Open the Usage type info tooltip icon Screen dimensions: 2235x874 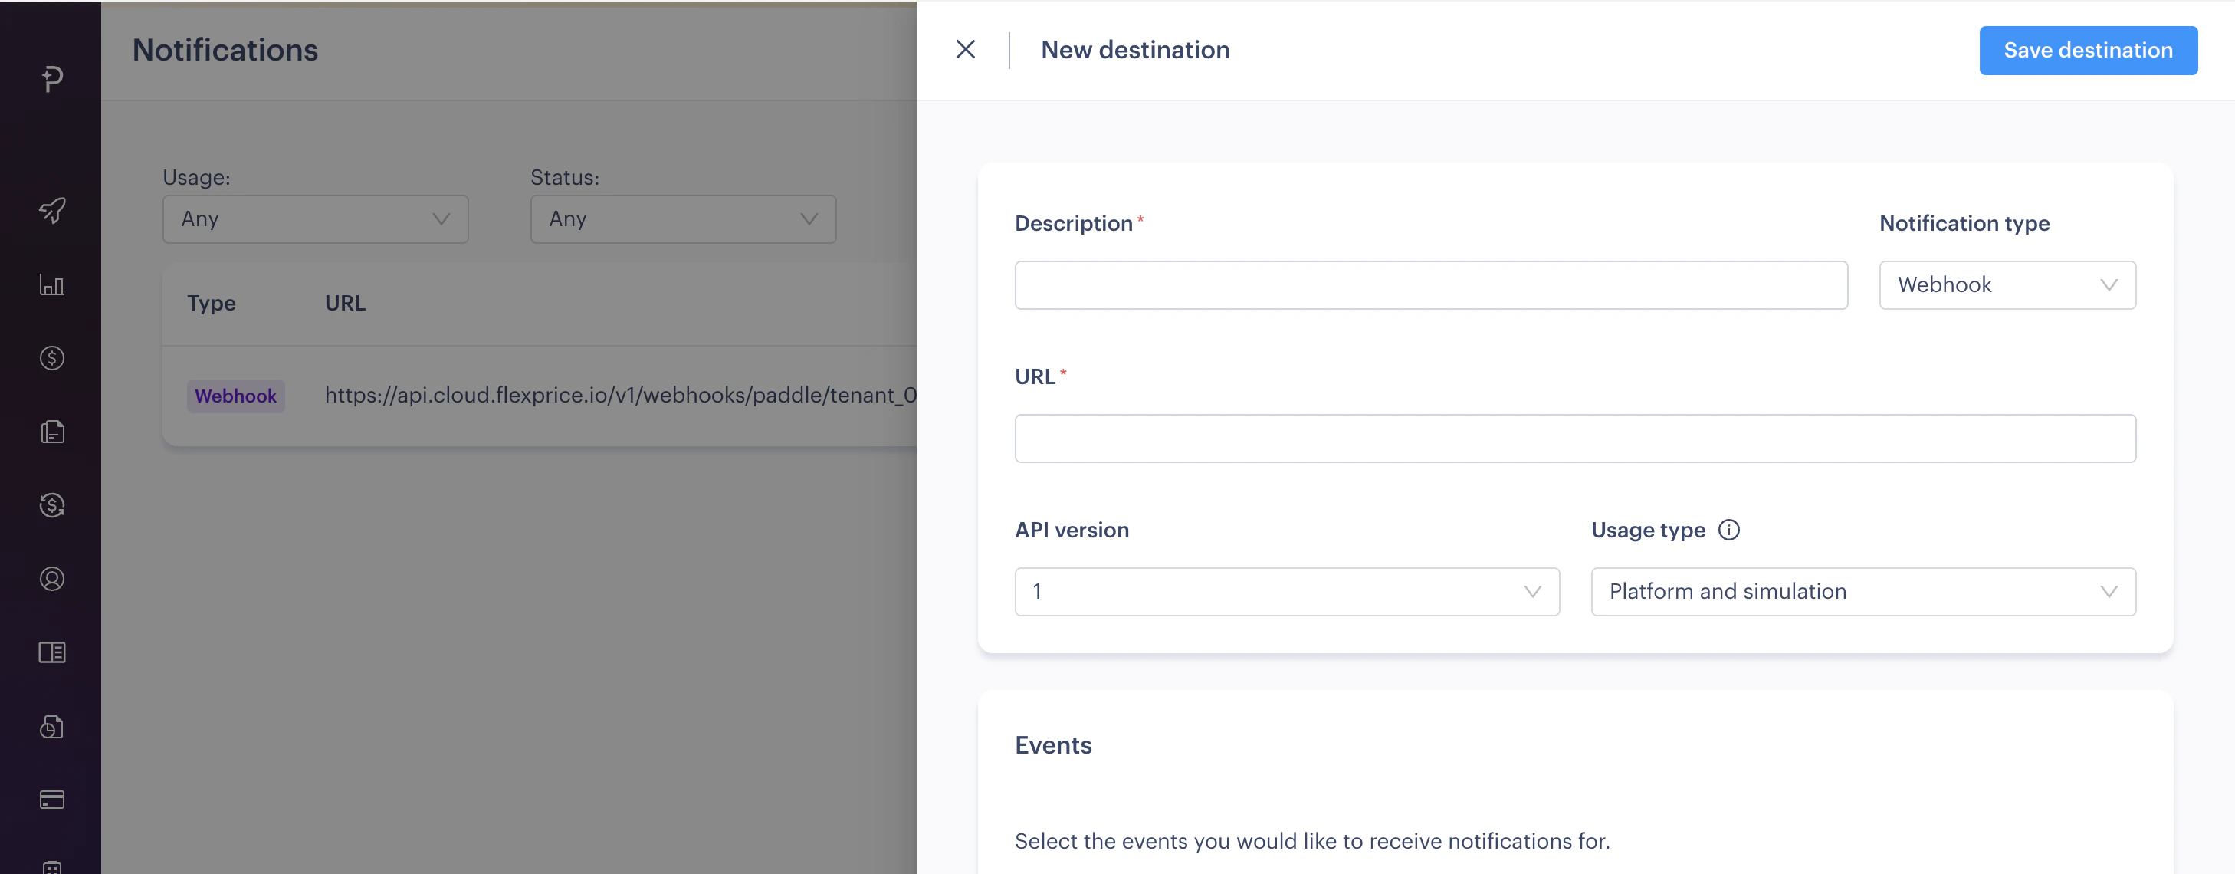pos(1730,530)
